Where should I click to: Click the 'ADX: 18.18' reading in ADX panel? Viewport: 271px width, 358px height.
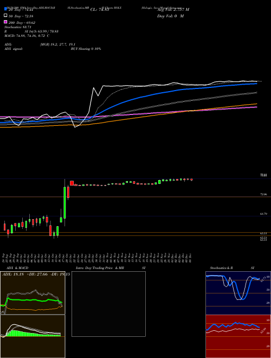(x=12, y=274)
